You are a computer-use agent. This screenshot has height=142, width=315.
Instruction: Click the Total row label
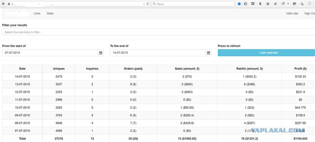(22, 138)
